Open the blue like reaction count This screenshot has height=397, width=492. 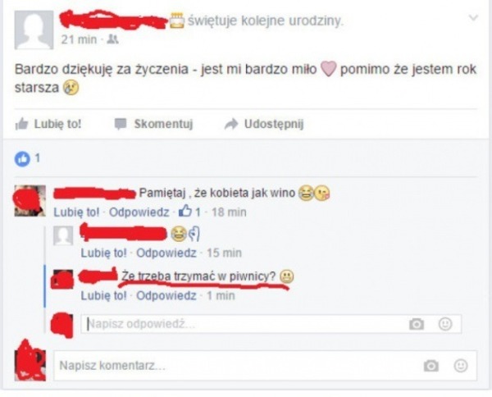(27, 159)
